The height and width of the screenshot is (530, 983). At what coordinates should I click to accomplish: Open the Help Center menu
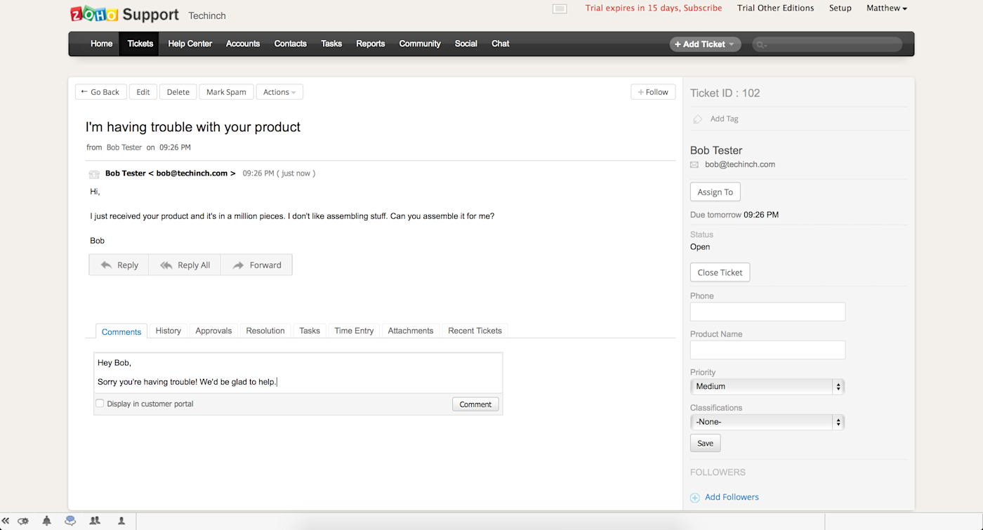pos(190,44)
